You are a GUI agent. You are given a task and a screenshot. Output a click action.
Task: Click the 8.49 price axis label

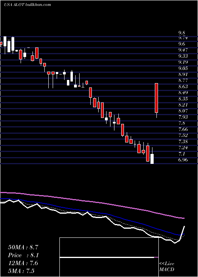pos(183,93)
